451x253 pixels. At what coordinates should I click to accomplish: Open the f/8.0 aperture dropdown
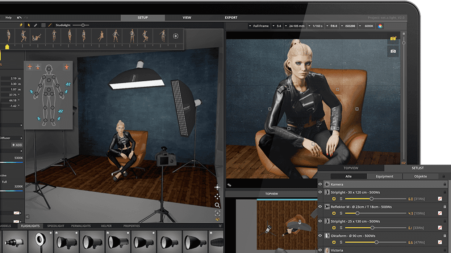pos(332,26)
